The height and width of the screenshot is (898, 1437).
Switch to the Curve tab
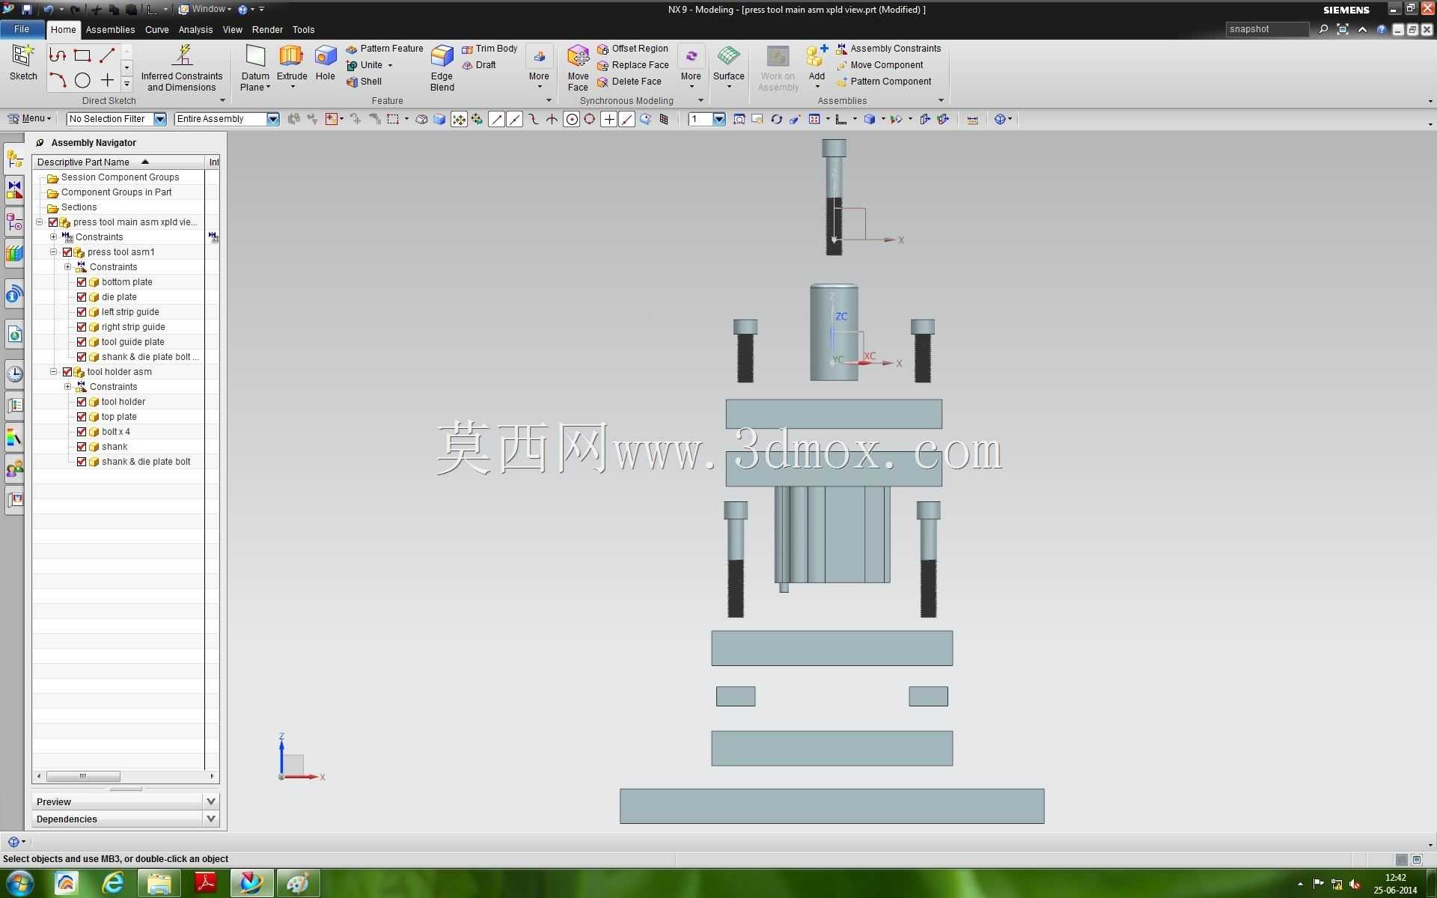pyautogui.click(x=156, y=30)
